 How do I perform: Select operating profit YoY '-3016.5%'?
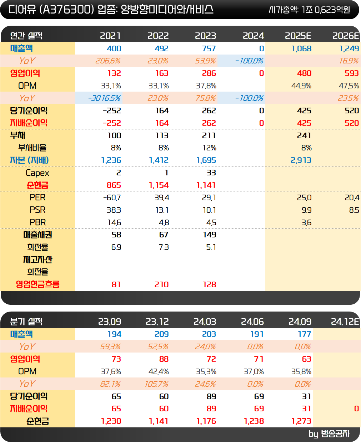pyautogui.click(x=104, y=98)
